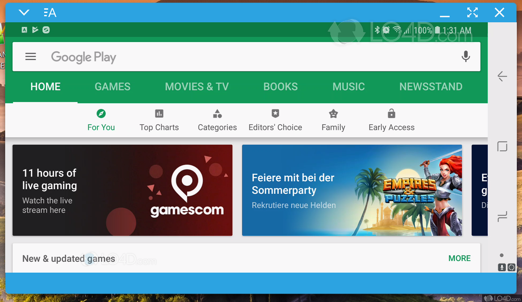Image resolution: width=522 pixels, height=302 pixels.
Task: Open the Early Access section
Action: 392,120
